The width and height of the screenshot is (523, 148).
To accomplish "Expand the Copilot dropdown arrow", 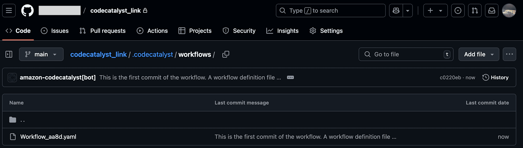I will click(x=408, y=11).
